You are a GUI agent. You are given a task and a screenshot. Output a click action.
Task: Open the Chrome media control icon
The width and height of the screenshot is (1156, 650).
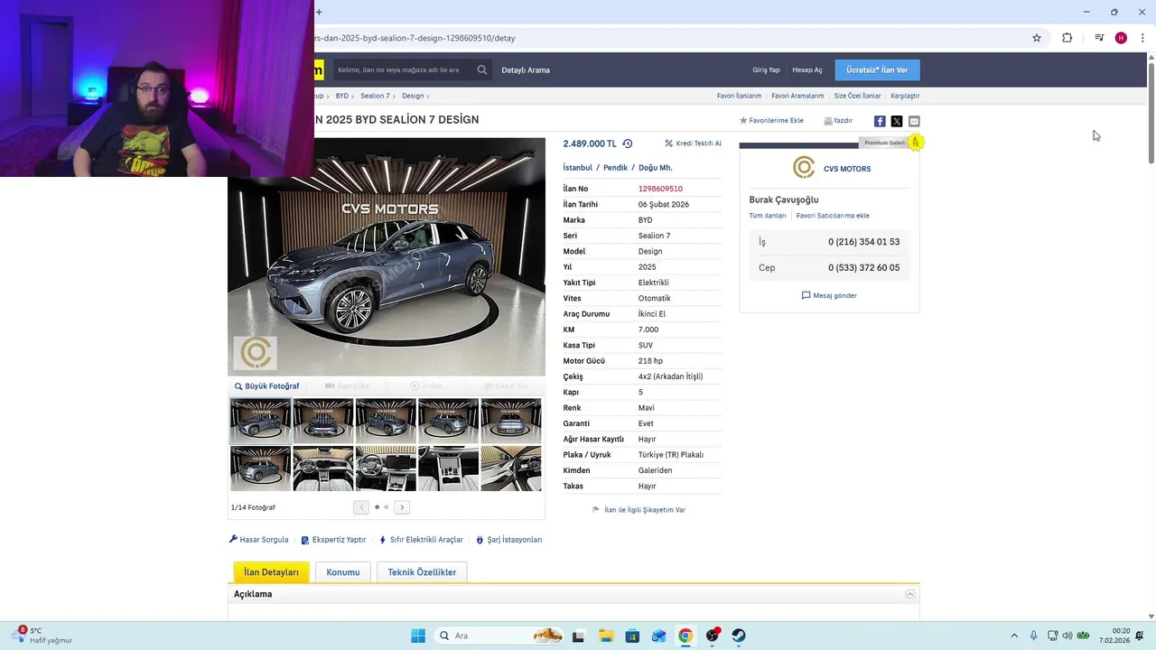(x=1099, y=38)
